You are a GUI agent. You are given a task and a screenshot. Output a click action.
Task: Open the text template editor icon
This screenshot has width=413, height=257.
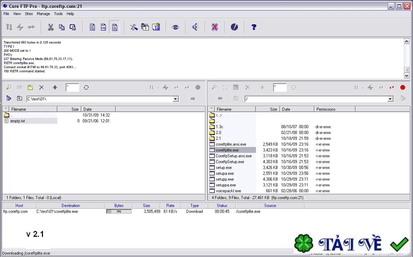pyautogui.click(x=156, y=27)
